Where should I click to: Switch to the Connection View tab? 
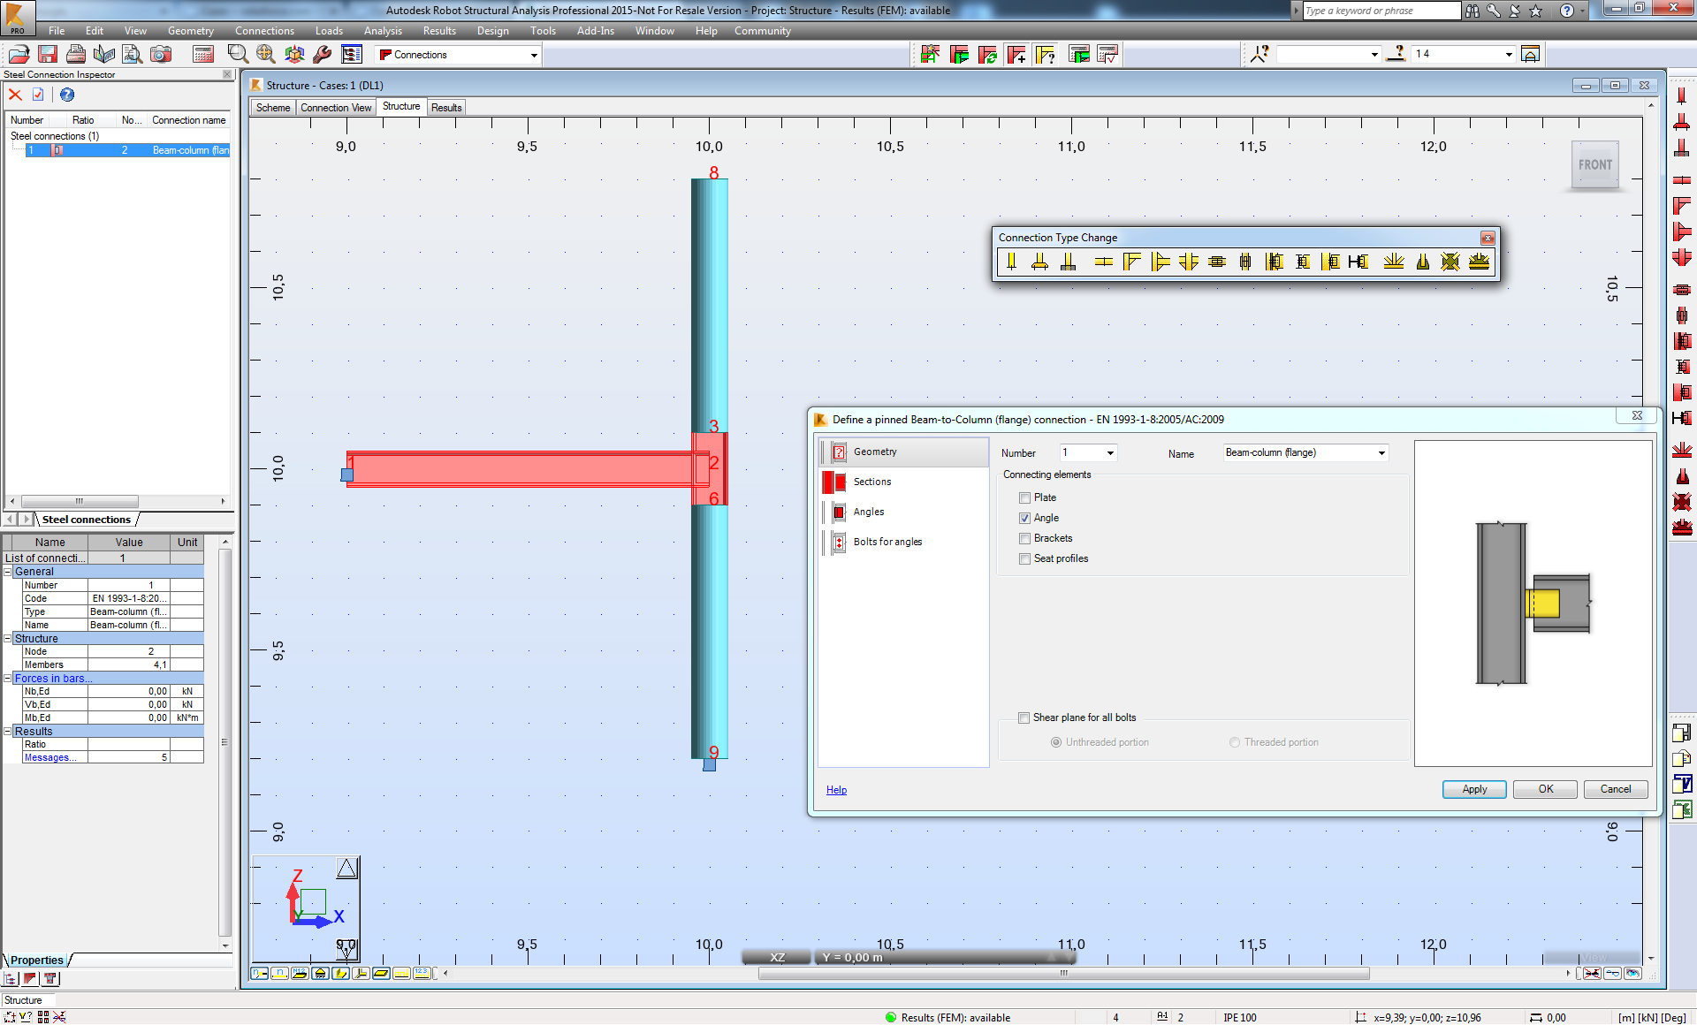point(336,108)
